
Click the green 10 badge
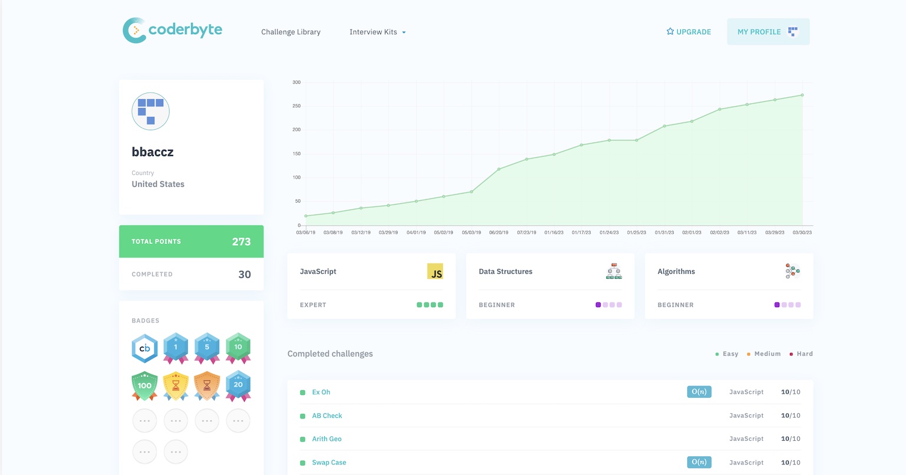click(238, 348)
